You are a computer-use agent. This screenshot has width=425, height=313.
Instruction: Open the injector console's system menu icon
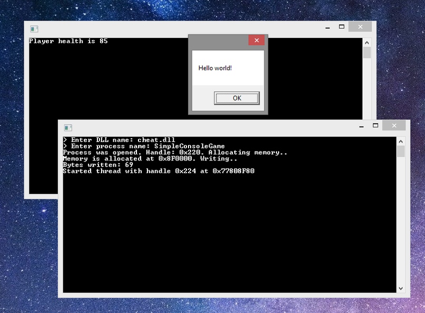tap(68, 128)
